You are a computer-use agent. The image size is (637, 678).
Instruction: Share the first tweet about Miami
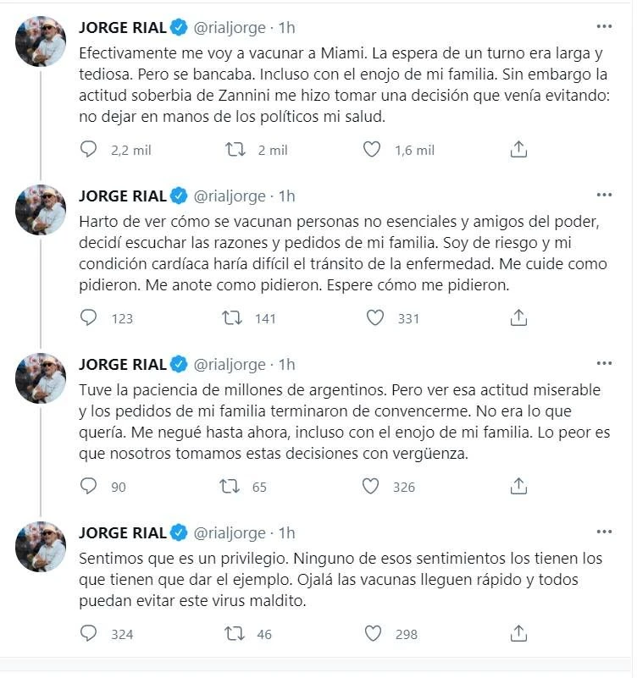coord(518,150)
